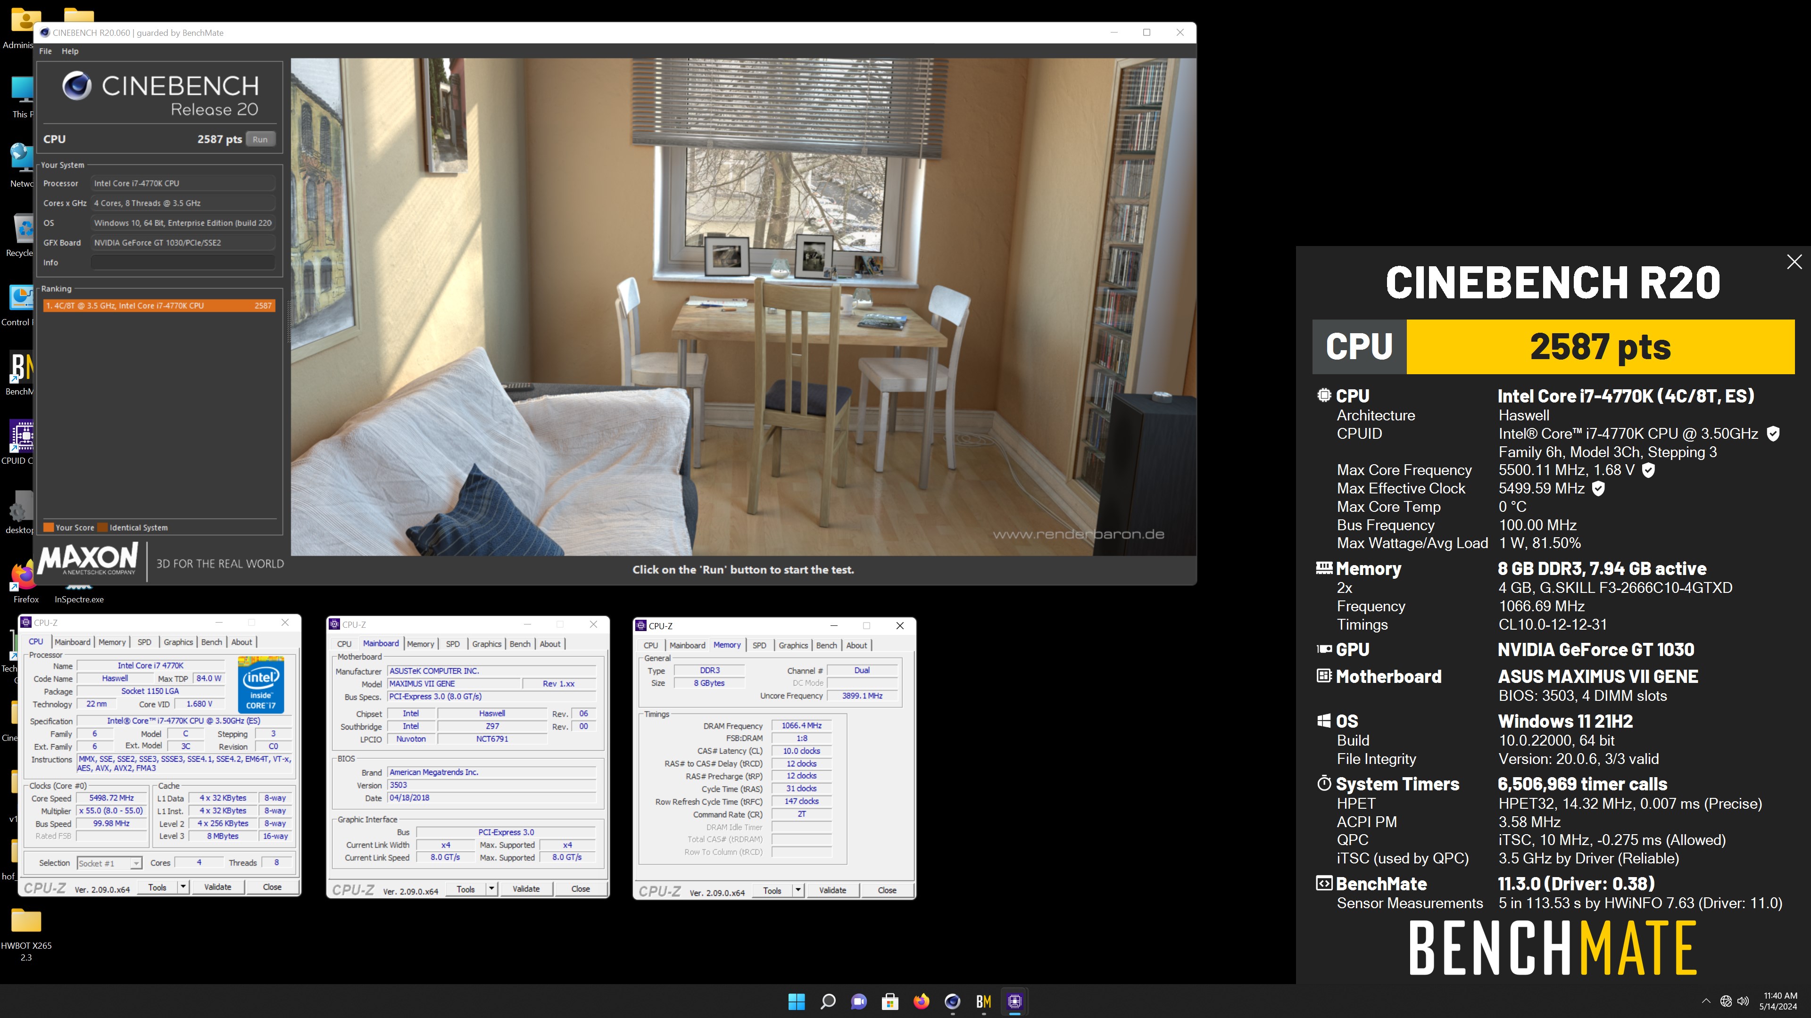Click the Intel Core i7 logo in CPU-Z
The height and width of the screenshot is (1018, 1811).
(x=261, y=684)
